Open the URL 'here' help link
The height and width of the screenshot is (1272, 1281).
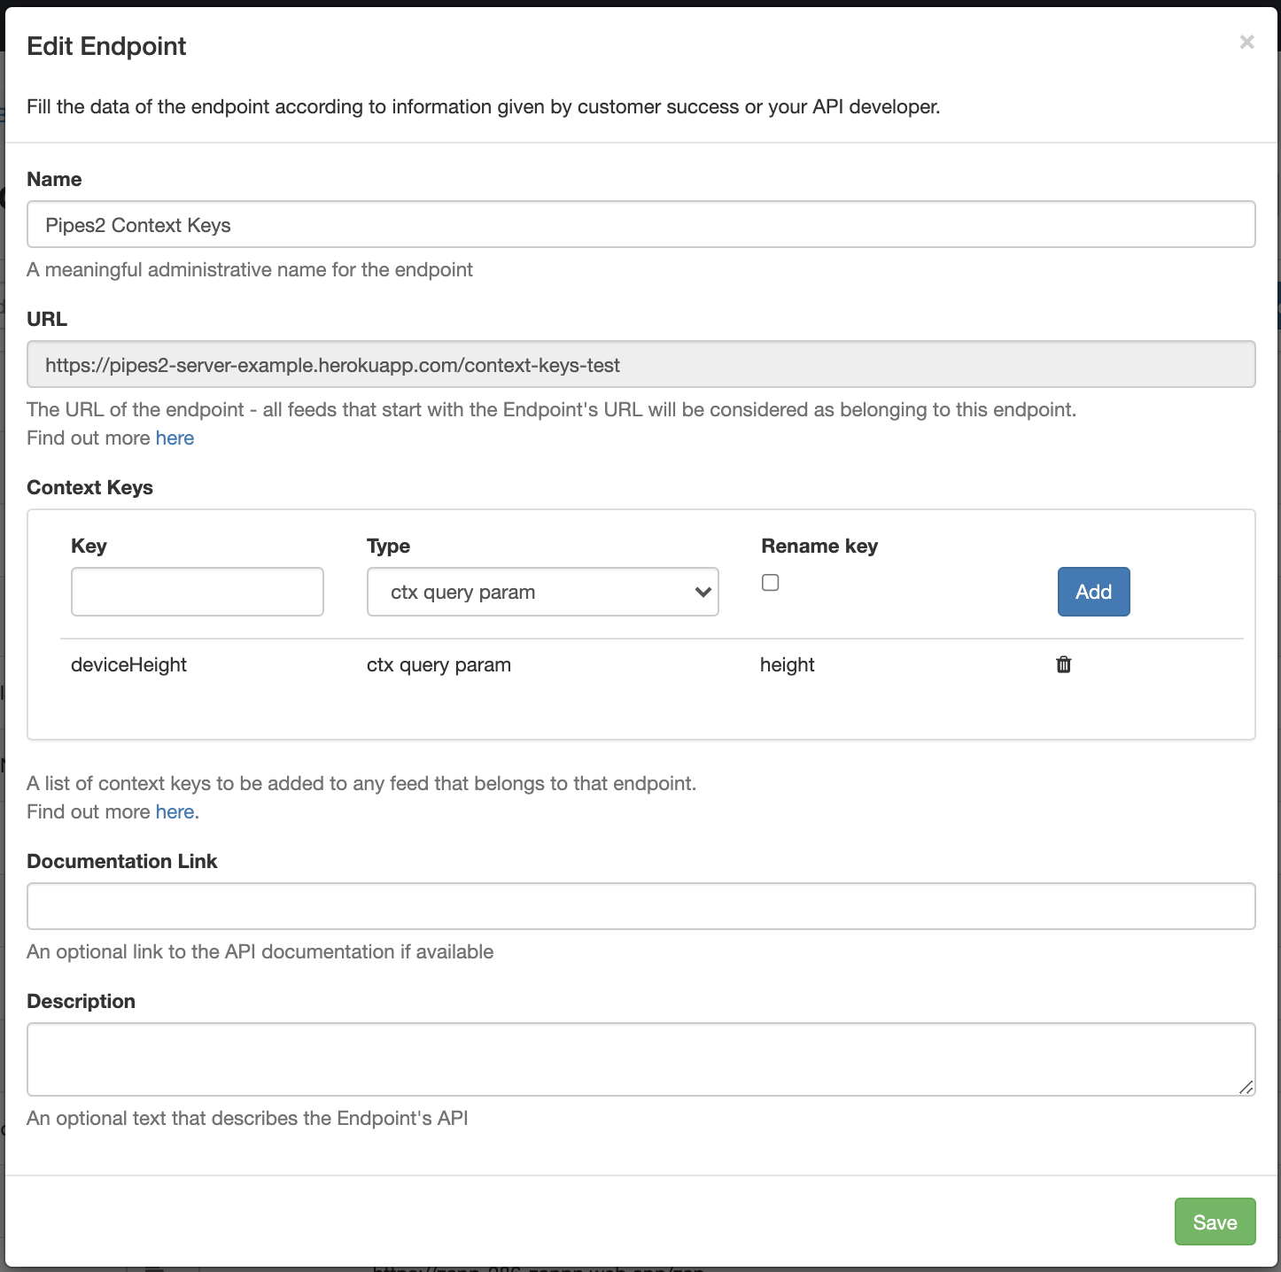(x=175, y=438)
